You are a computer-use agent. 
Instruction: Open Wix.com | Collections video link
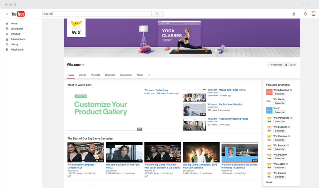pyautogui.click(x=156, y=90)
